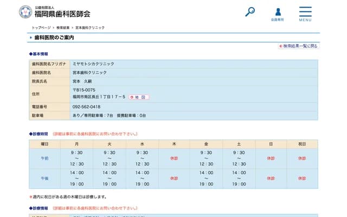Click holiday morning 休診 cell
347x217 pixels.
click(302, 158)
